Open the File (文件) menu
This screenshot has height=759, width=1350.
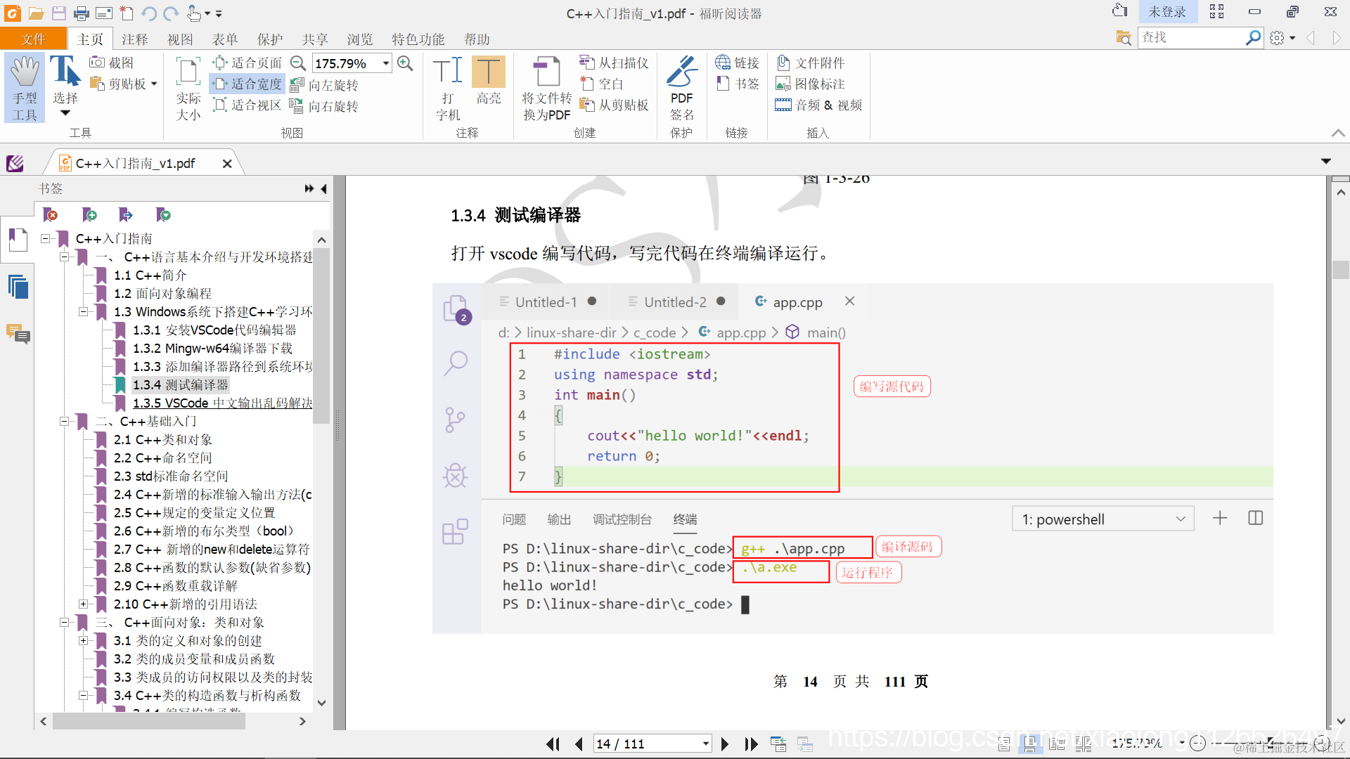point(33,39)
